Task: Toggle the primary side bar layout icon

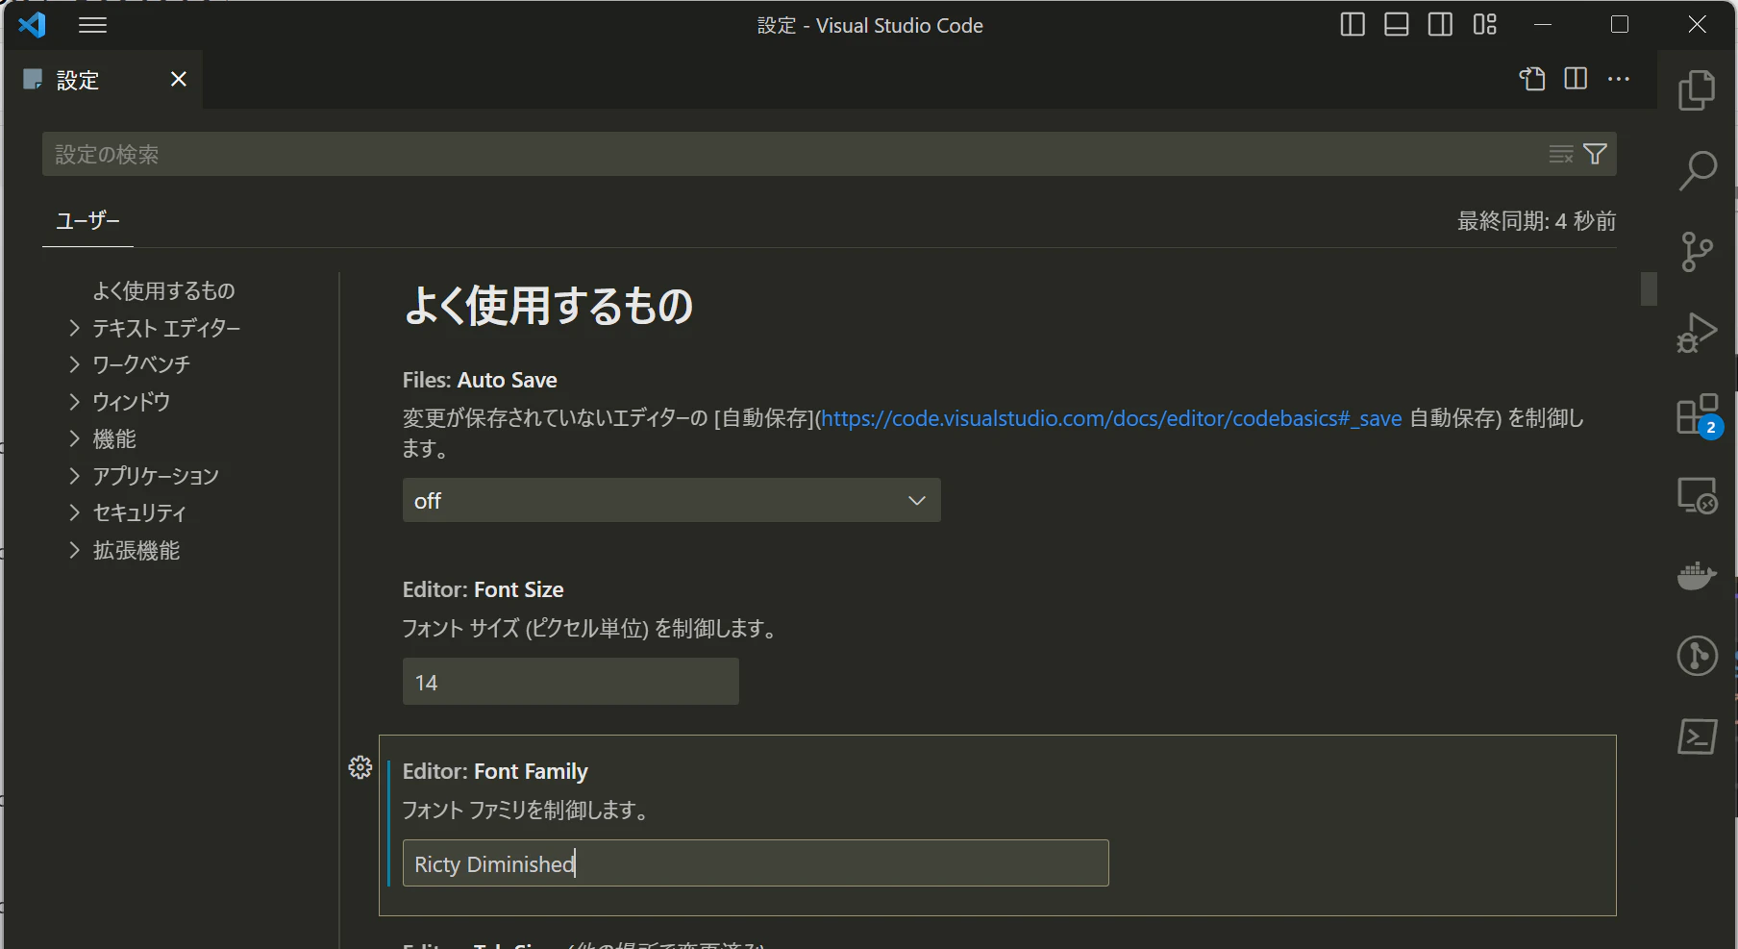Action: click(1353, 25)
